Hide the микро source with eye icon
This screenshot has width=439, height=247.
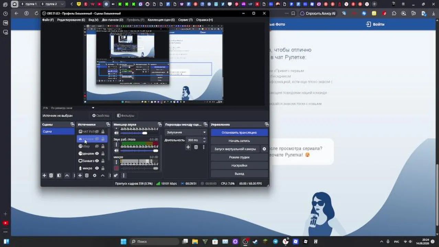[97, 168]
